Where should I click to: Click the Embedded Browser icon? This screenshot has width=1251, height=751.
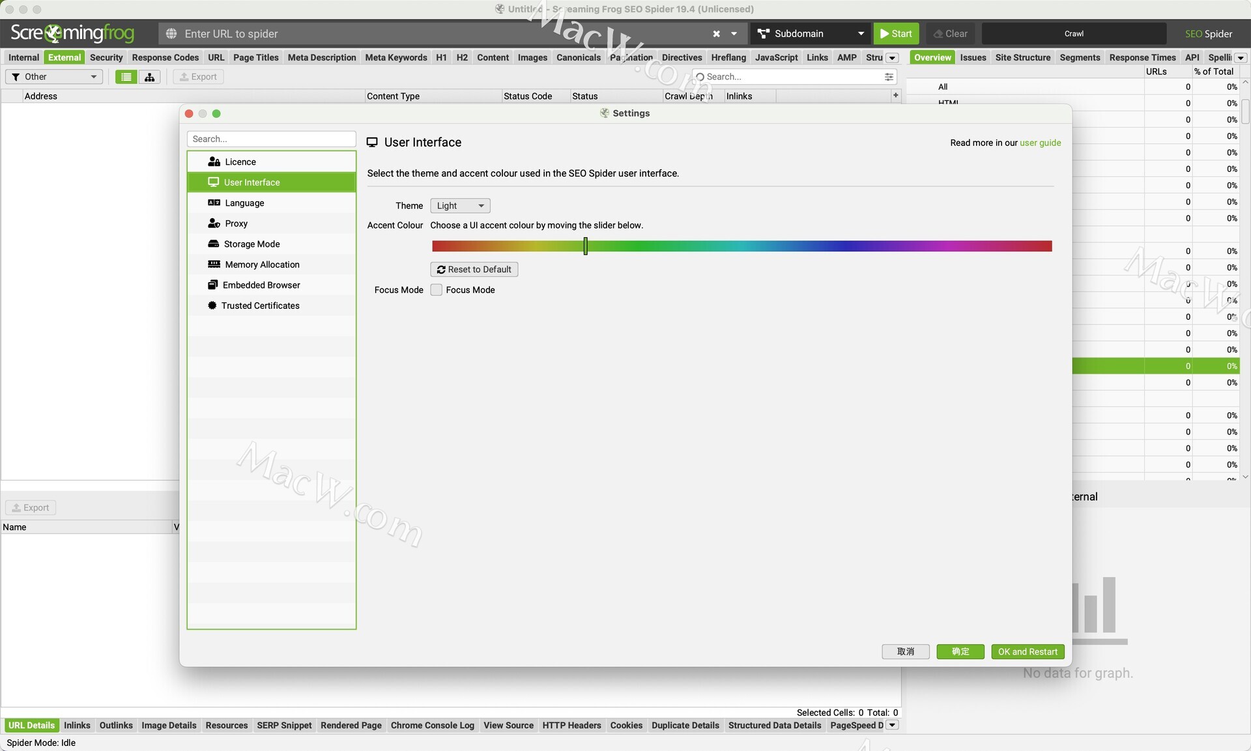(x=212, y=285)
